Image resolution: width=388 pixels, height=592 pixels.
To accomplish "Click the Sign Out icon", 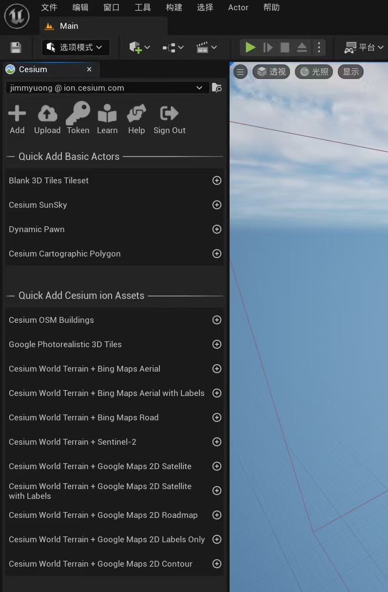I will (x=169, y=114).
